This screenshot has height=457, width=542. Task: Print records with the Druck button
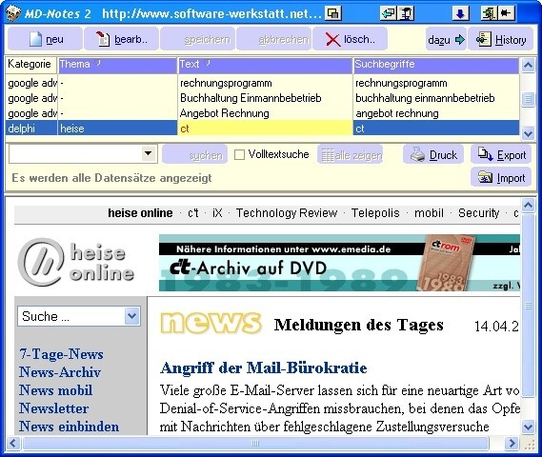[x=434, y=155]
